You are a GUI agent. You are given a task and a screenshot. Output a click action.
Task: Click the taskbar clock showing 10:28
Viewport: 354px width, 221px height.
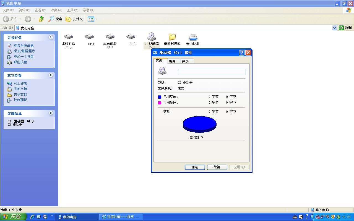346,217
